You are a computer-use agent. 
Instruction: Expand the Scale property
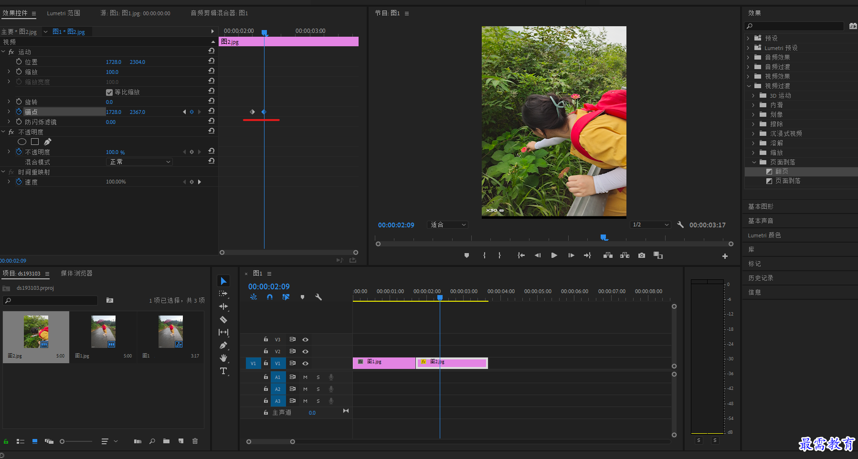click(9, 71)
